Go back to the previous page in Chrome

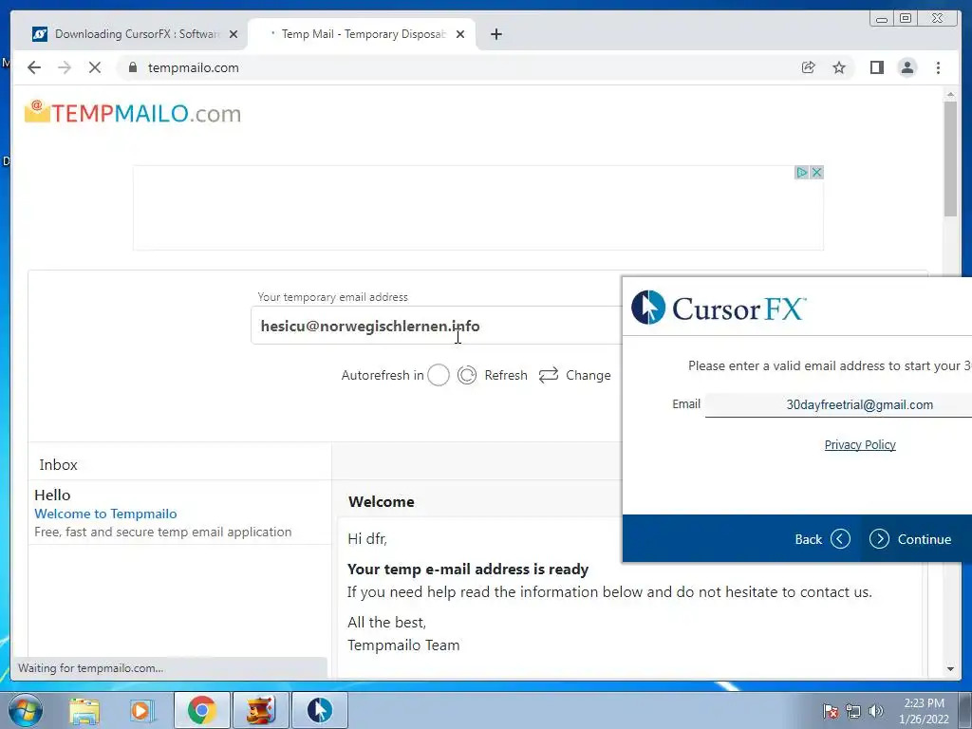point(34,67)
